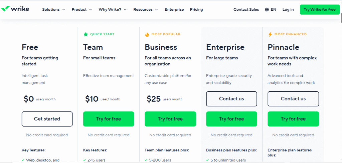342x163 pixels.
Task: Click the globe language icon
Action: tap(267, 10)
